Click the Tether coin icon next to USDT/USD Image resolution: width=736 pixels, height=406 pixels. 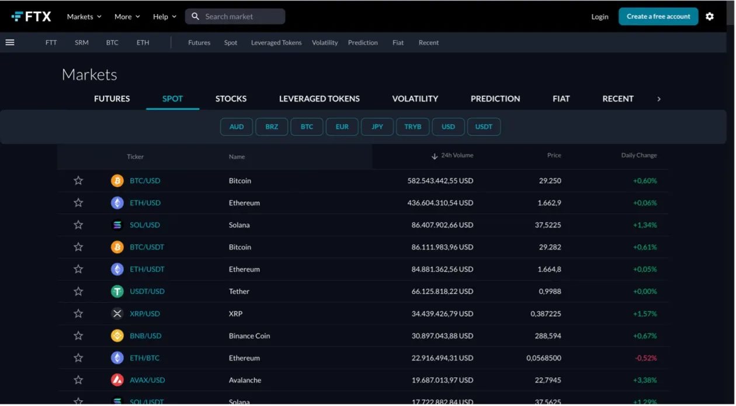116,291
